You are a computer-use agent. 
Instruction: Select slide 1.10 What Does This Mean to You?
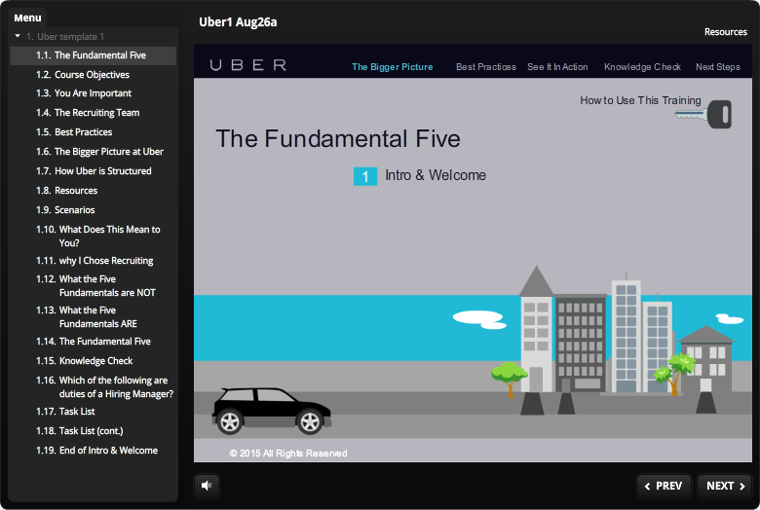[94, 236]
